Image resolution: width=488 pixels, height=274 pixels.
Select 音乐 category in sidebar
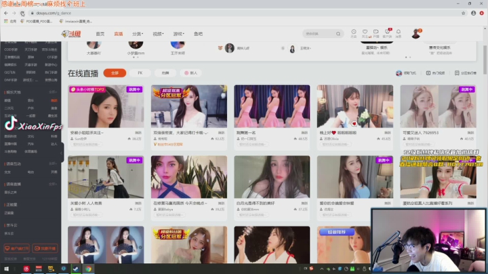tap(30, 100)
